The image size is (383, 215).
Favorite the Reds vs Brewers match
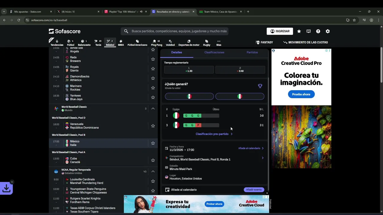153,59
